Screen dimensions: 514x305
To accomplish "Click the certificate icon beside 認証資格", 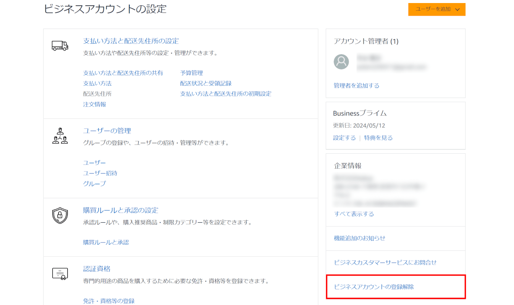I will pyautogui.click(x=60, y=274).
